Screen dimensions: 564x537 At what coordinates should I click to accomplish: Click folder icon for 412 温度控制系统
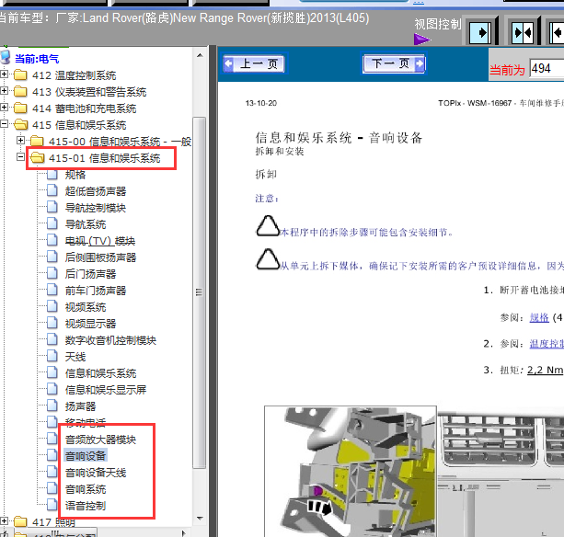point(20,75)
